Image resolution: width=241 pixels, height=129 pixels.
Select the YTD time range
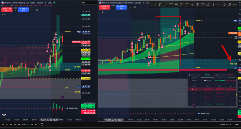point(24,125)
